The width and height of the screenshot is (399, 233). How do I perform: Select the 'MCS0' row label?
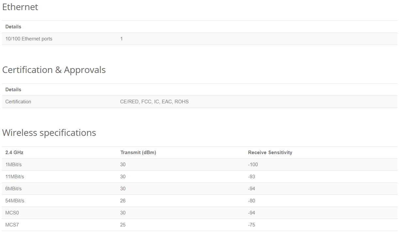pyautogui.click(x=12, y=213)
